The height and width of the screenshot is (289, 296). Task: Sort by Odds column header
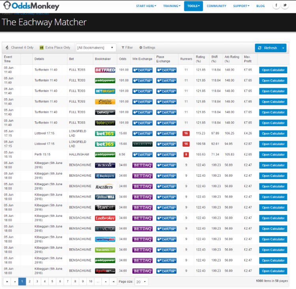coord(122,59)
